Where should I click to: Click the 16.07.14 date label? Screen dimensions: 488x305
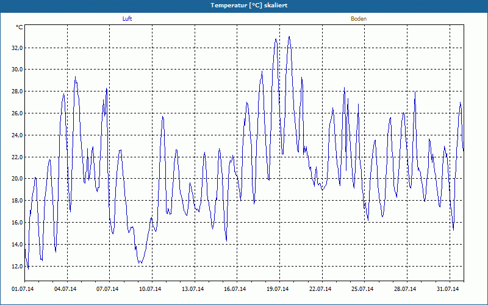[235, 289]
